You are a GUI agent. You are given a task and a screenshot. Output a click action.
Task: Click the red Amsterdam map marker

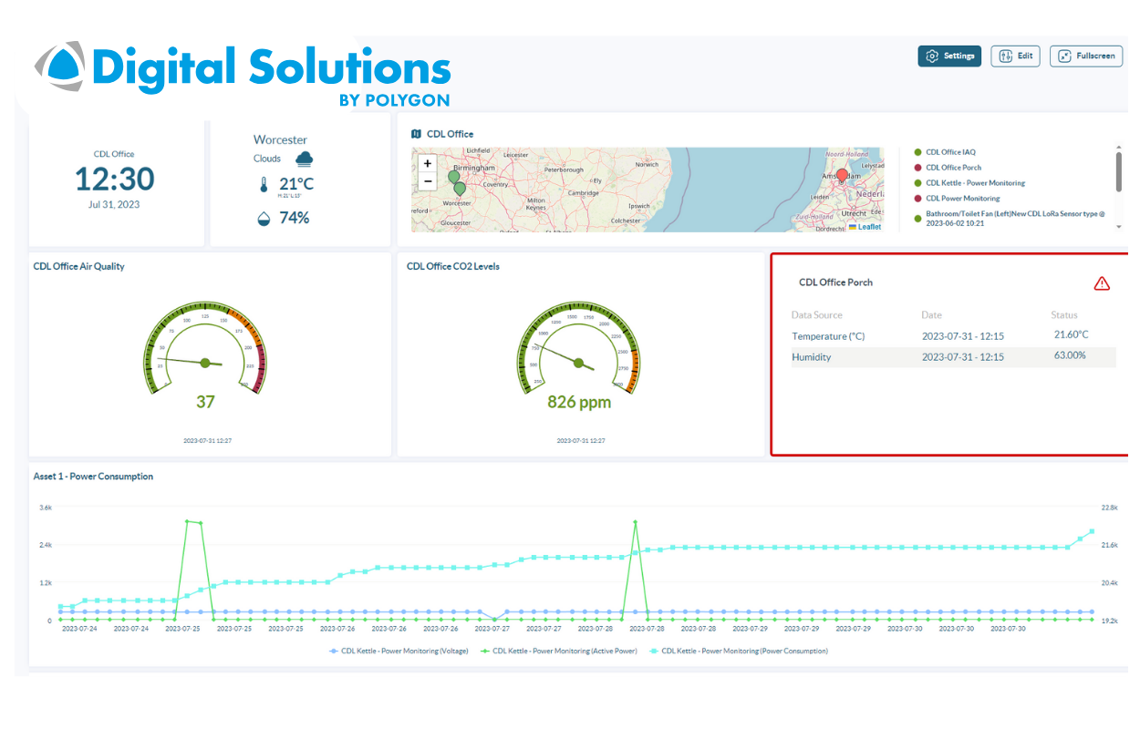pyautogui.click(x=842, y=174)
